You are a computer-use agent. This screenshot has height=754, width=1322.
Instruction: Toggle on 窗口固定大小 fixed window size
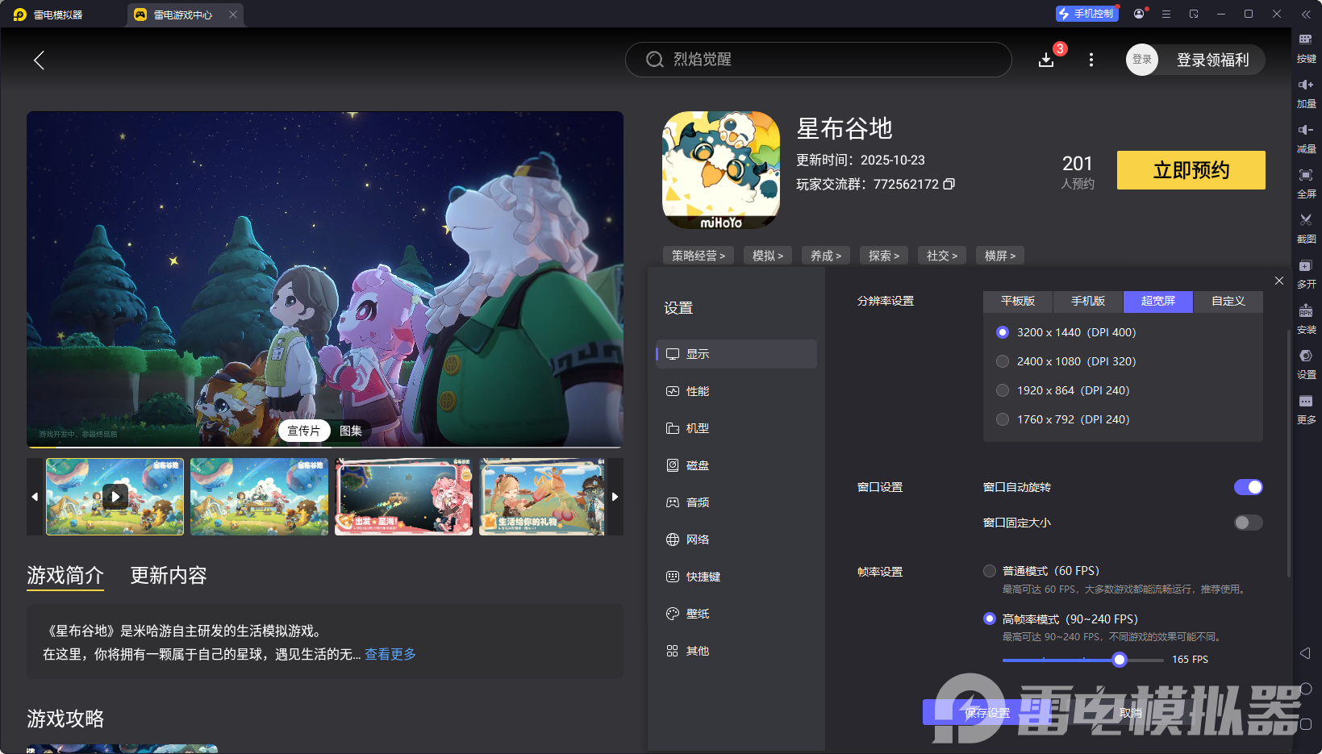tap(1247, 523)
